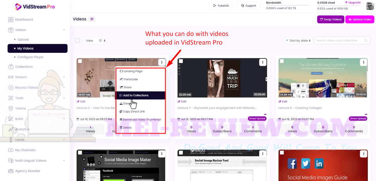376x181 pixels.
Task: Click the Upload Video button
Action: click(360, 20)
